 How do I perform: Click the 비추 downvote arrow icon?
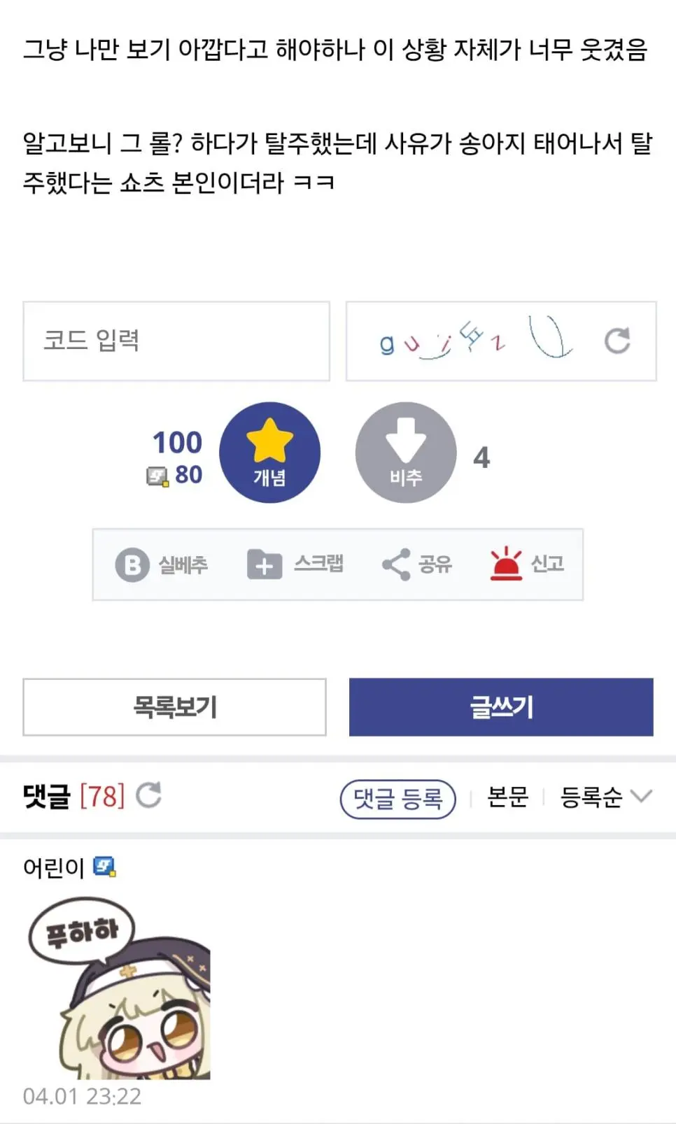pyautogui.click(x=405, y=441)
